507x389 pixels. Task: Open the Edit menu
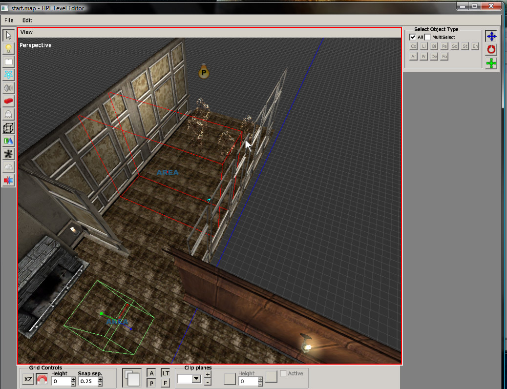(x=27, y=20)
